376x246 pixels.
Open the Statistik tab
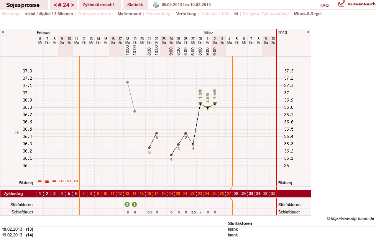coord(135,5)
